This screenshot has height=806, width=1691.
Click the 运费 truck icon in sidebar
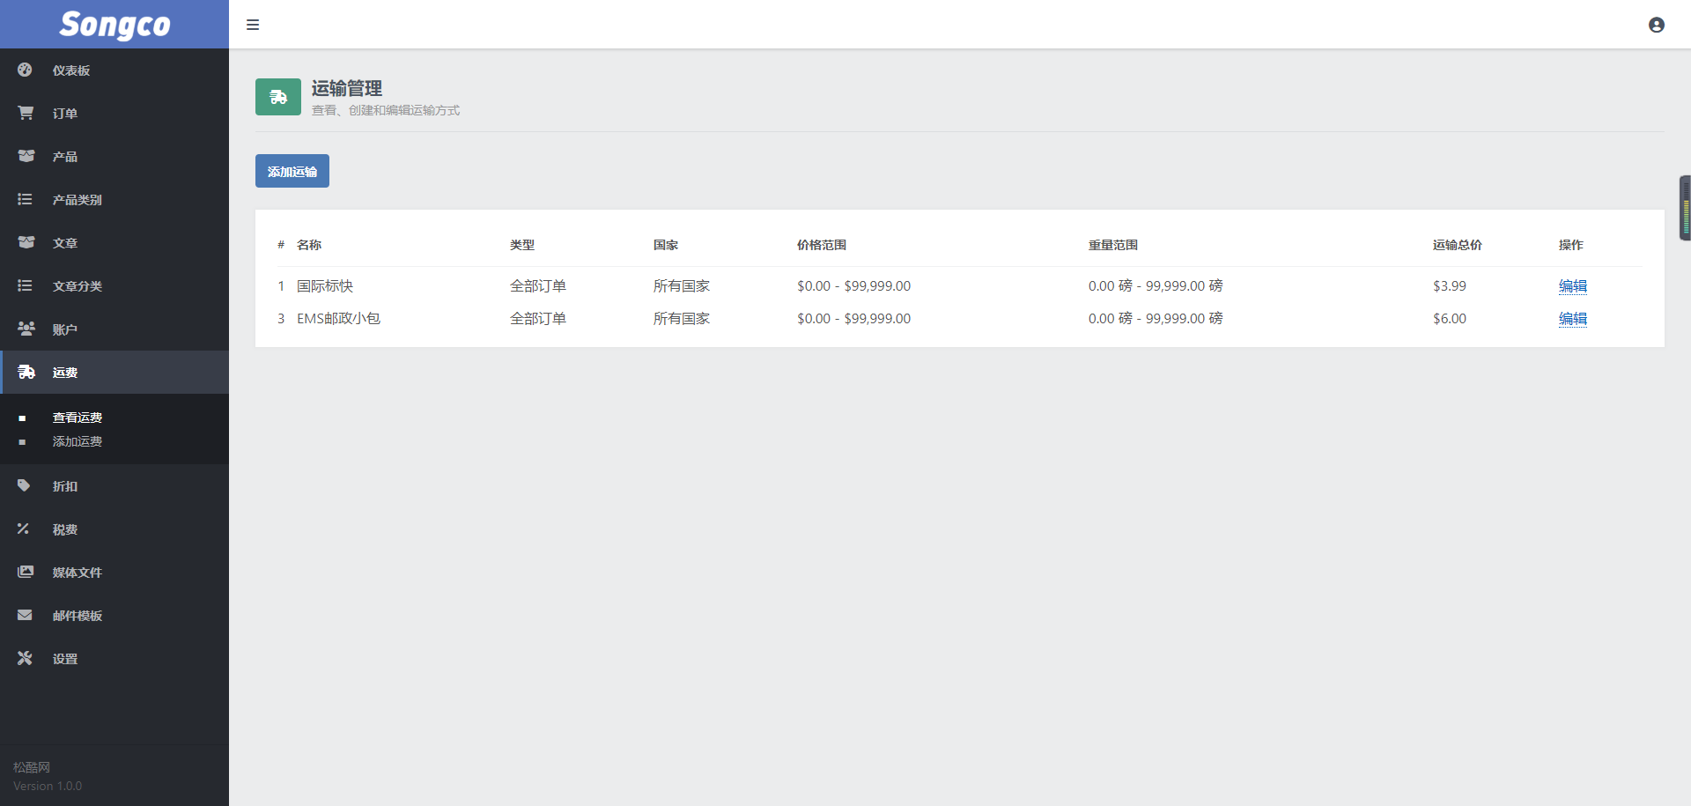click(x=26, y=372)
